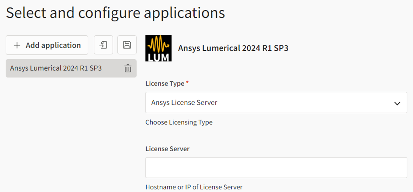413x192 pixels.
Task: Click the 'License Type' field label
Action: (x=165, y=84)
